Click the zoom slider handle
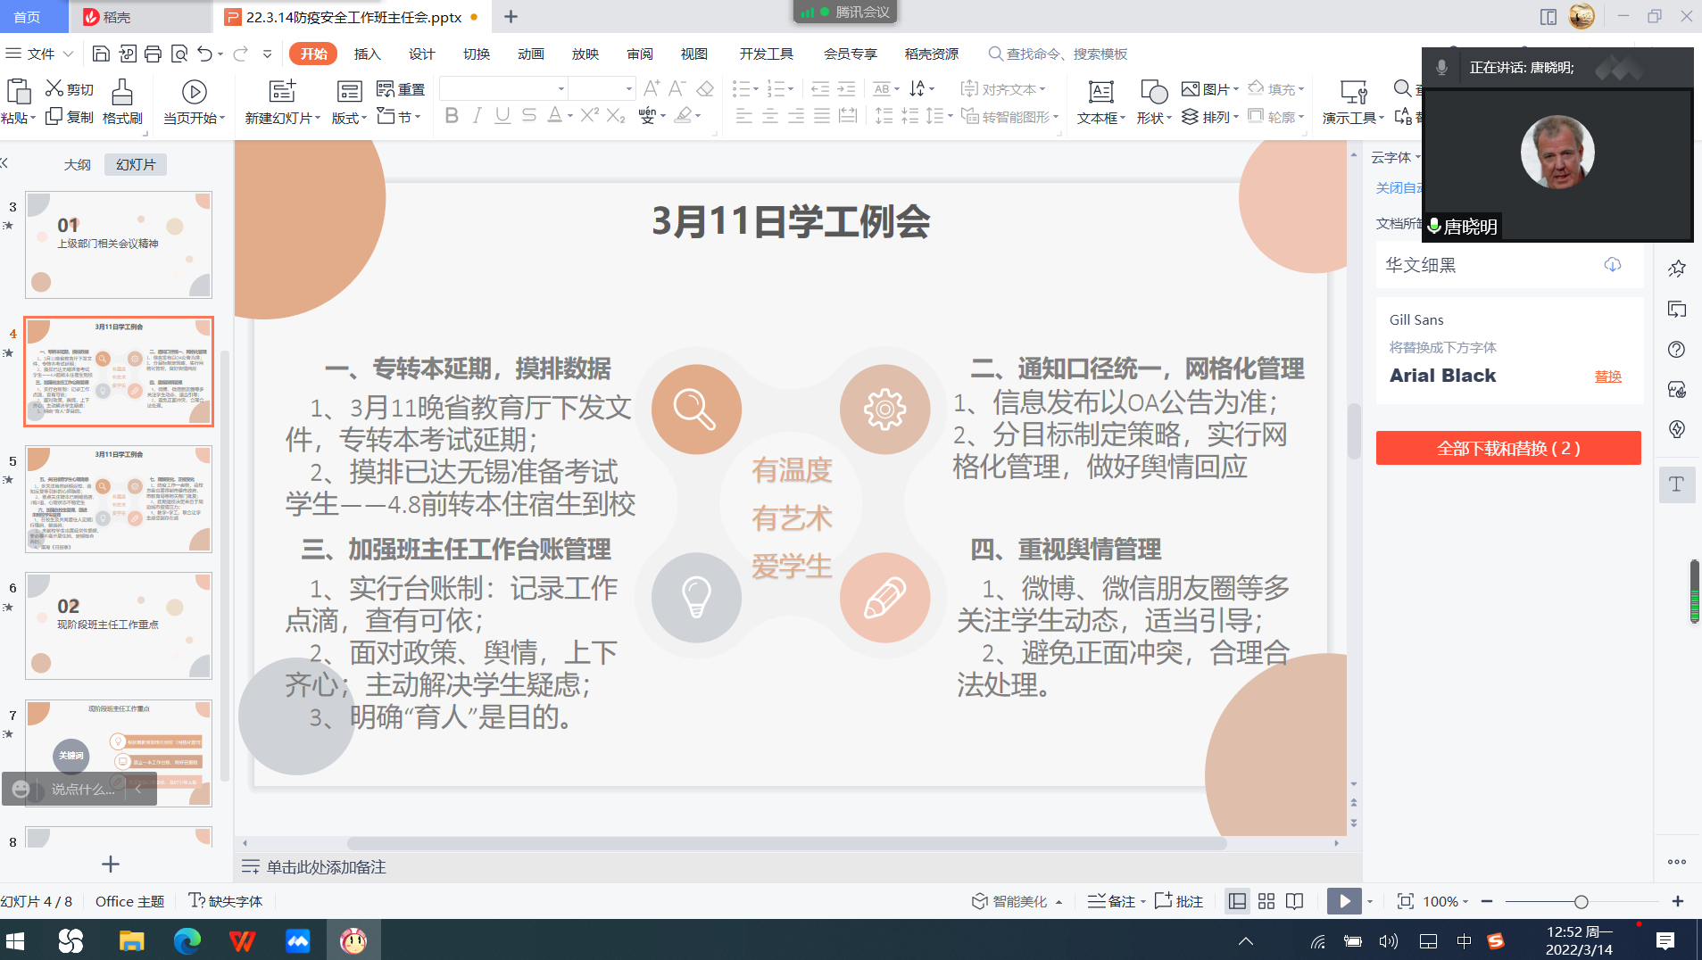The image size is (1702, 960). point(1581,902)
